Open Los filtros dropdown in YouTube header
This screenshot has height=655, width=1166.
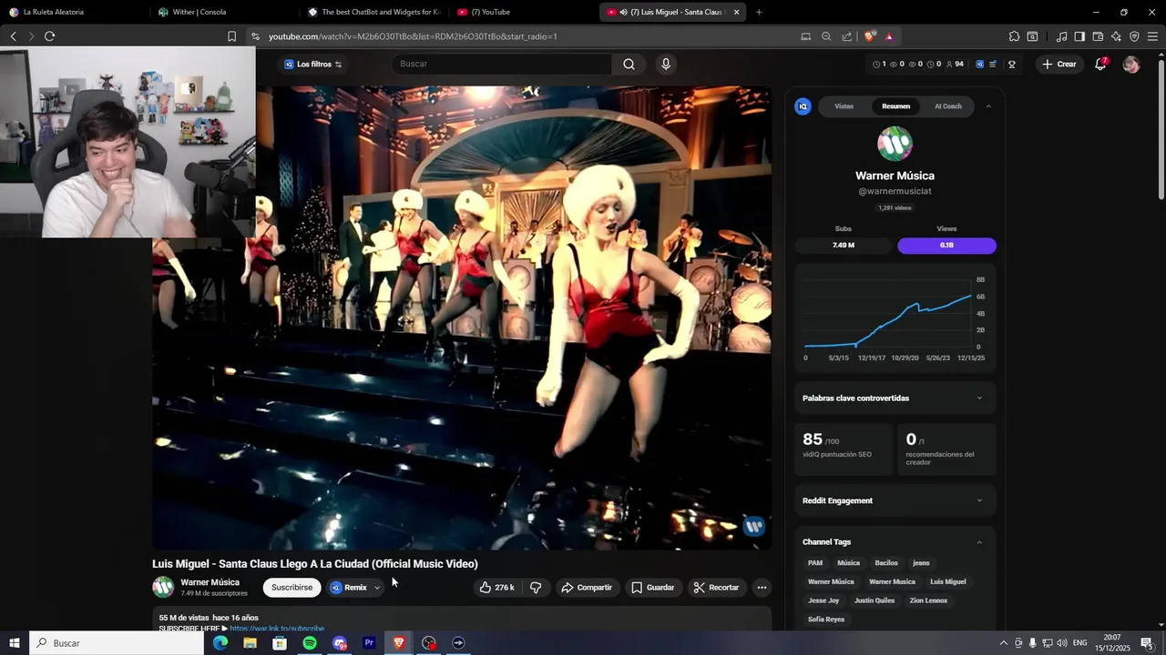point(312,65)
